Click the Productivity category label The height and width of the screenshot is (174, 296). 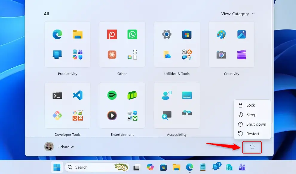[x=68, y=74]
